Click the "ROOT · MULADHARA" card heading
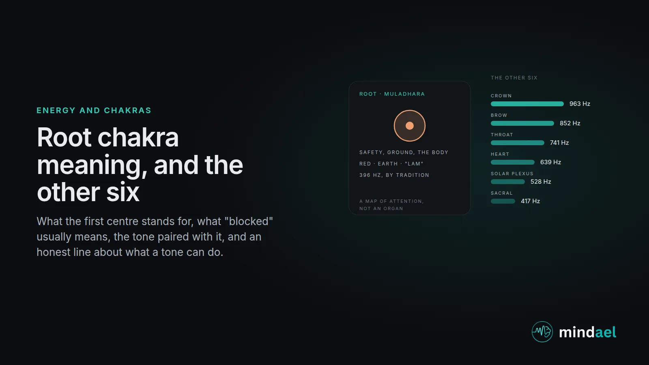The image size is (649, 365). (392, 94)
